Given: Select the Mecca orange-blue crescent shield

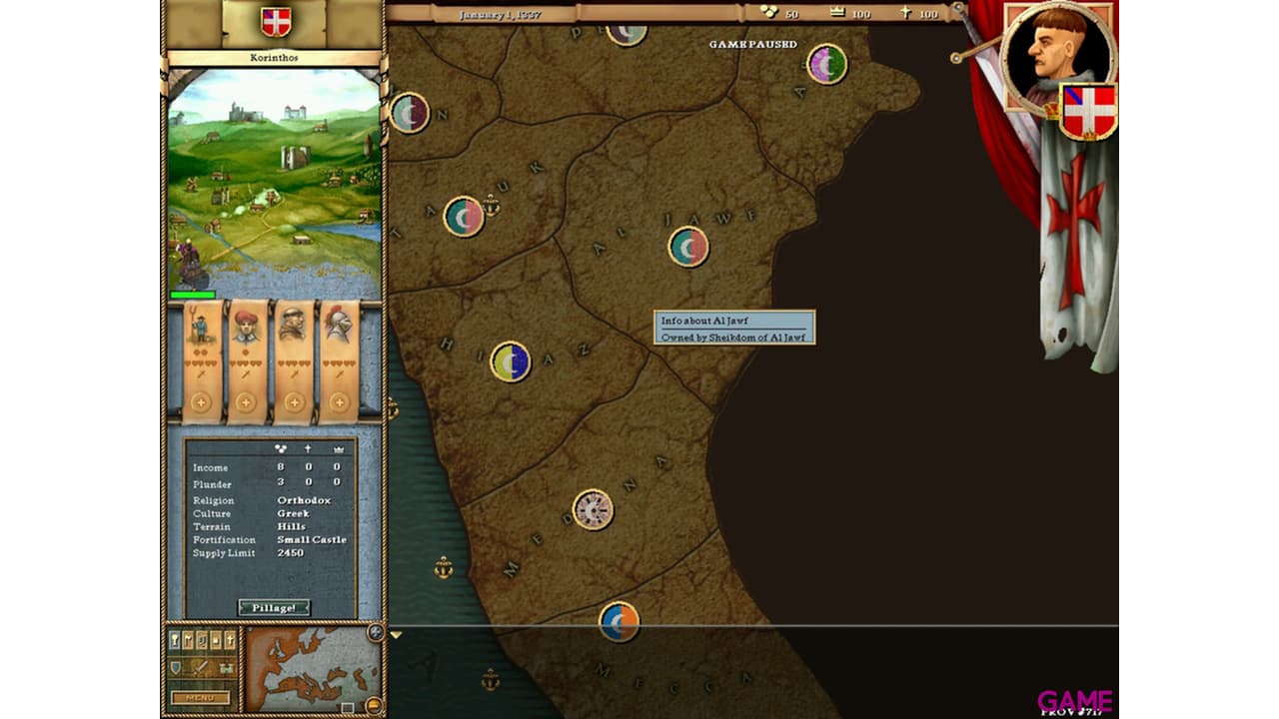Looking at the screenshot, I should click(x=619, y=621).
